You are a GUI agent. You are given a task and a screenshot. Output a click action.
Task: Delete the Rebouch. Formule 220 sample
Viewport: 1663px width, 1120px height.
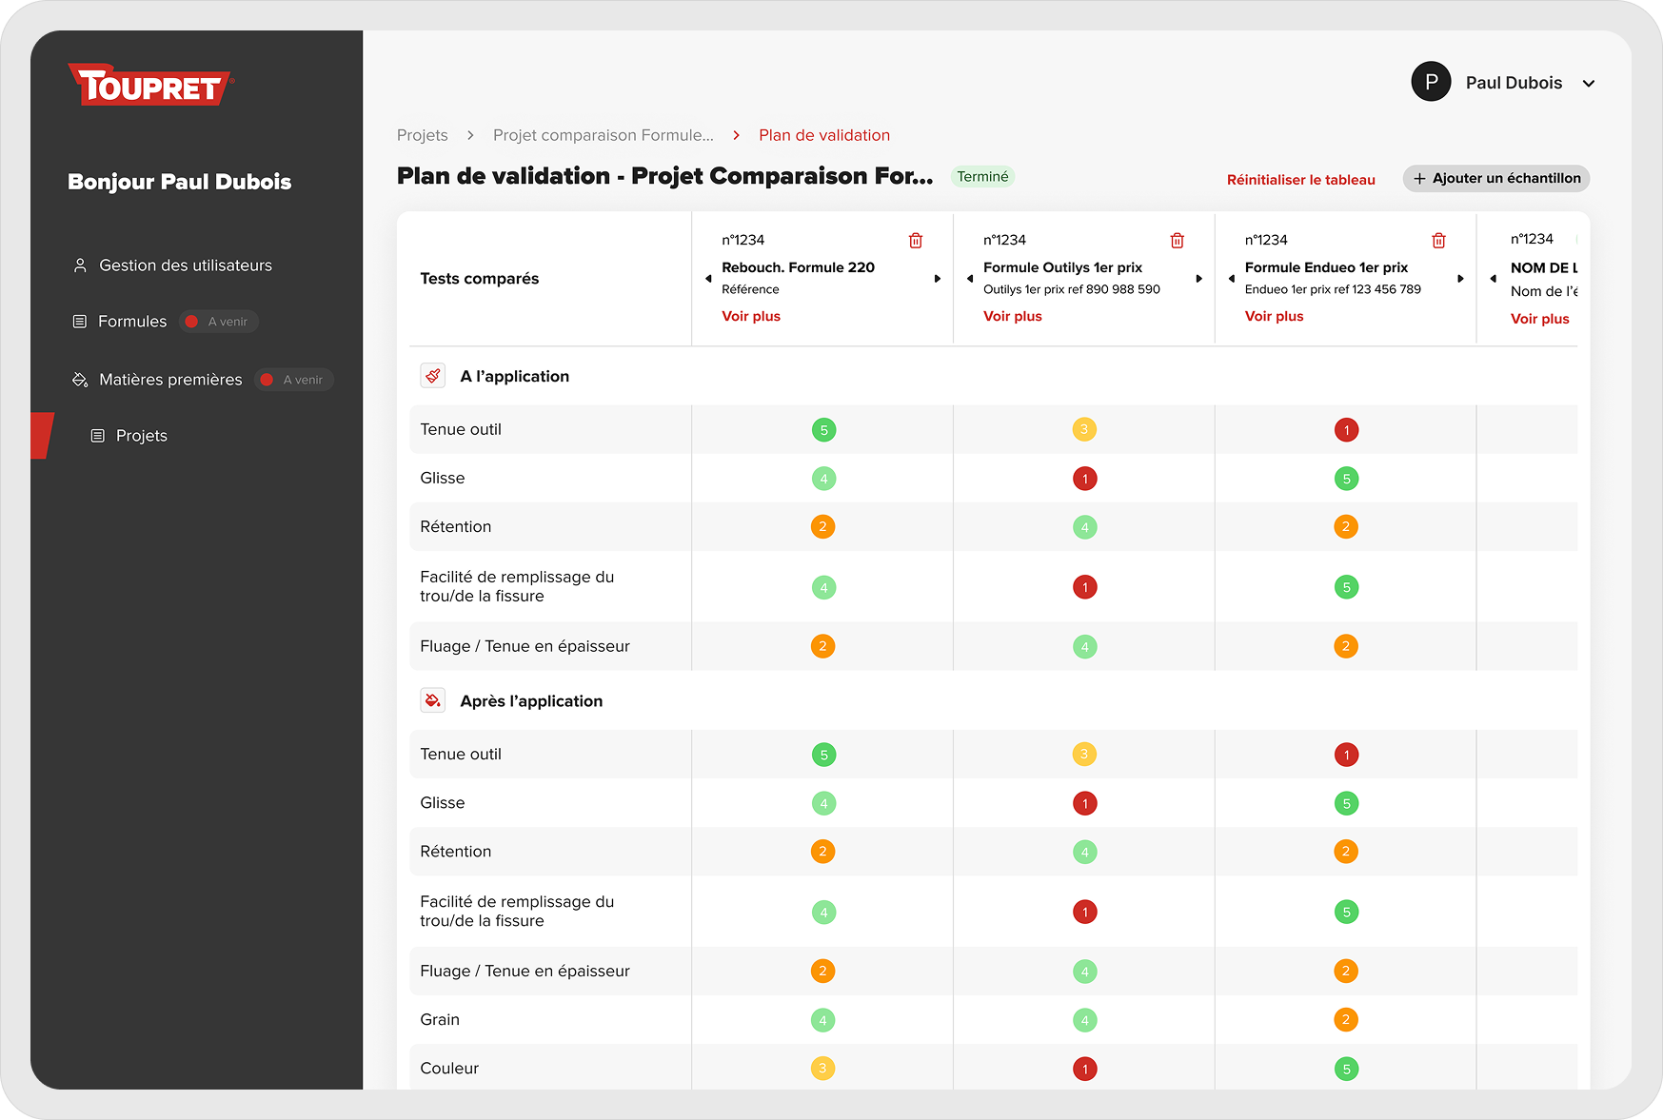(x=915, y=241)
